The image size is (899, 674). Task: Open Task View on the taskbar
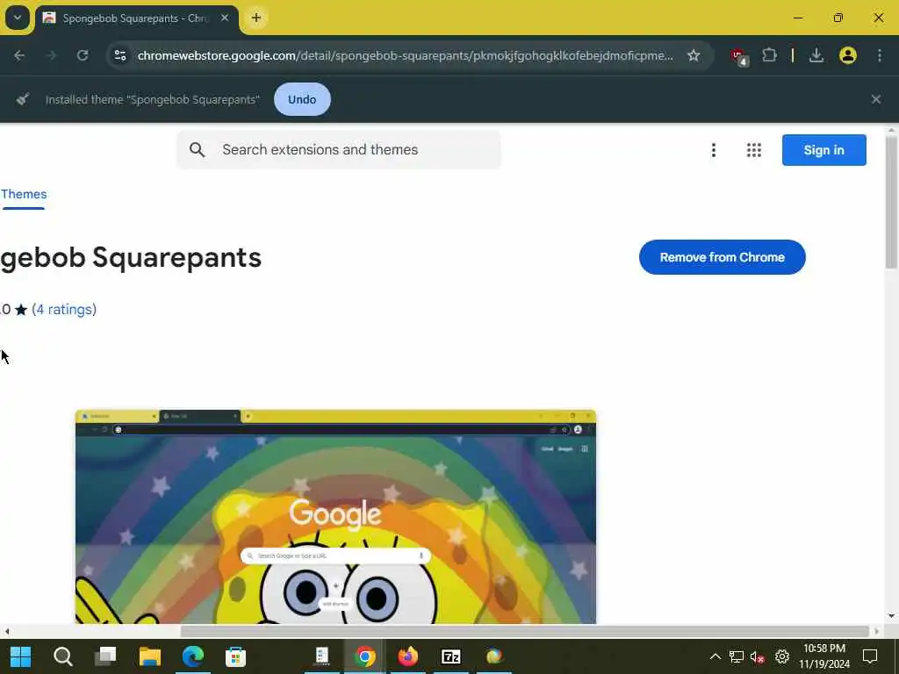105,656
